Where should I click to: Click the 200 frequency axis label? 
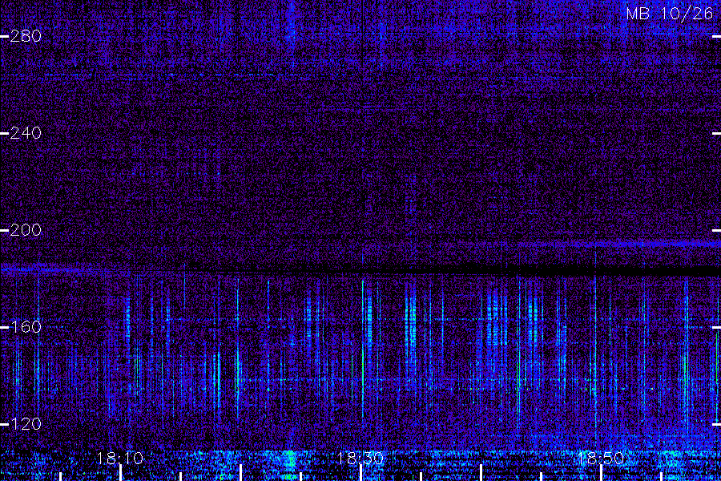tap(26, 230)
